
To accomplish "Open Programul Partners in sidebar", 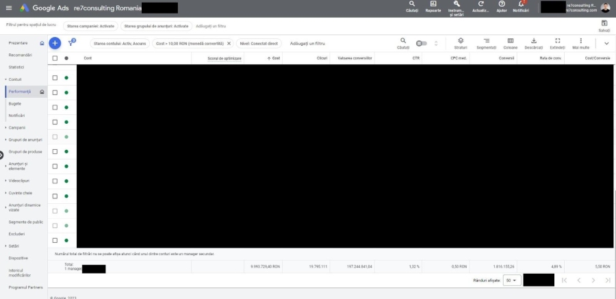I will (x=25, y=287).
